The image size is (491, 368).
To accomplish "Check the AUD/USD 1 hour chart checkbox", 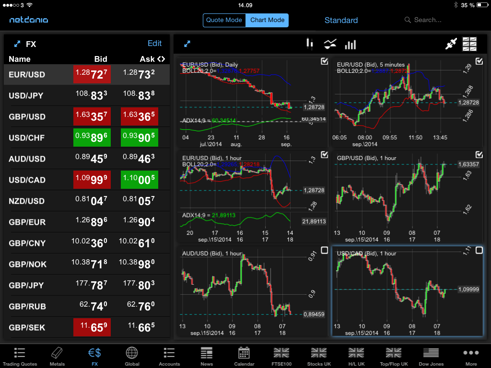I will (324, 250).
